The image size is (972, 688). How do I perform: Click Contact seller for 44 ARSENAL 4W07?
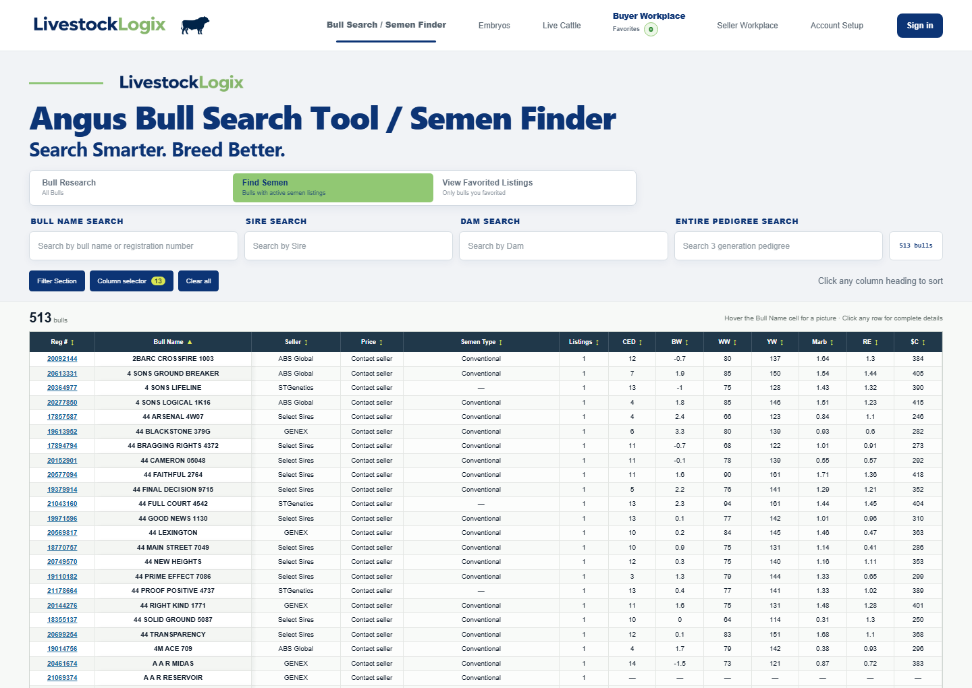coord(372,417)
